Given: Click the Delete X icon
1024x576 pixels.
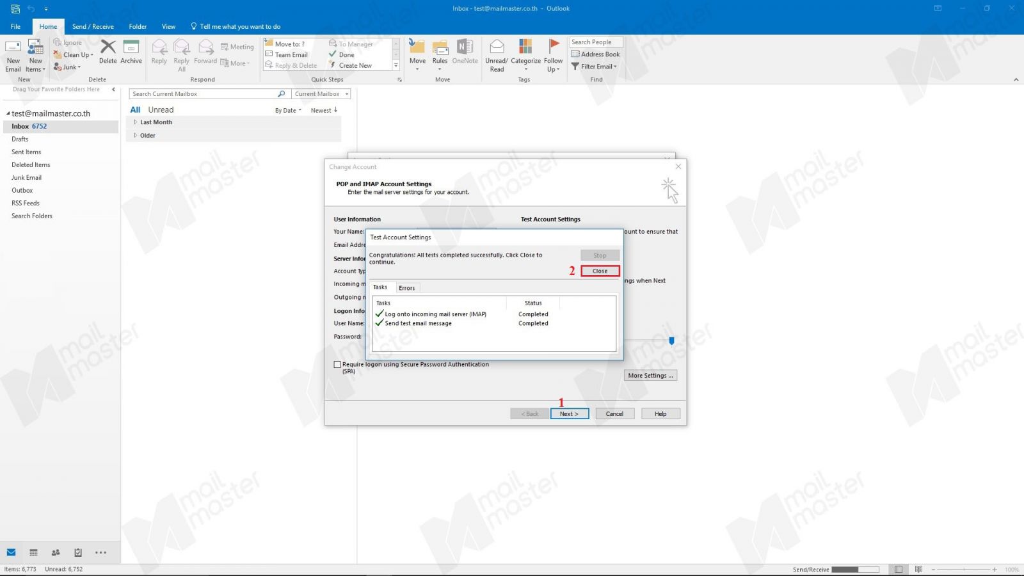Looking at the screenshot, I should 108,47.
